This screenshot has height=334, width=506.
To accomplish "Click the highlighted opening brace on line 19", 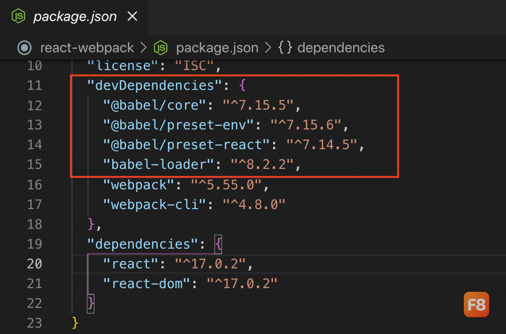I will [x=218, y=244].
